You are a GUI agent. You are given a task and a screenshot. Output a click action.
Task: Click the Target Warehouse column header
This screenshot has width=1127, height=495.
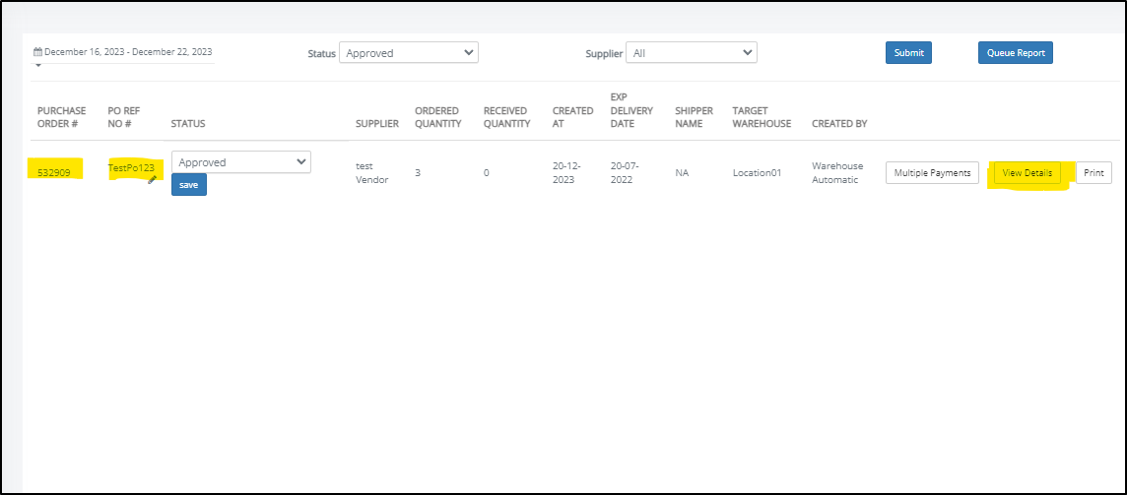(762, 117)
